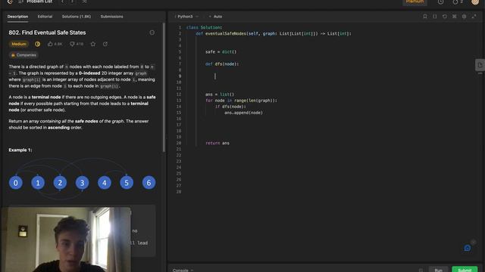Click the description panel scrollbar
This screenshot has height=272, width=485.
point(164,88)
